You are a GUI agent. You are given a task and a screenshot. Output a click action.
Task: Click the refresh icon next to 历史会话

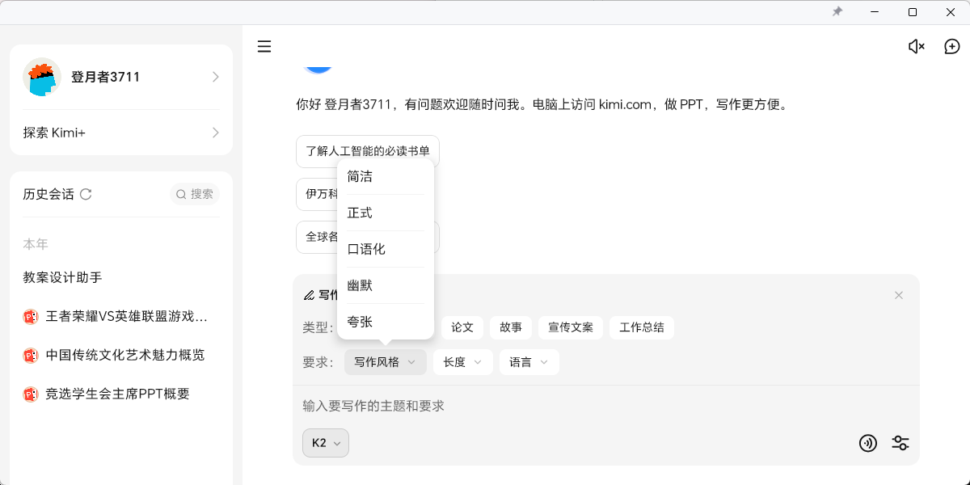coord(86,194)
